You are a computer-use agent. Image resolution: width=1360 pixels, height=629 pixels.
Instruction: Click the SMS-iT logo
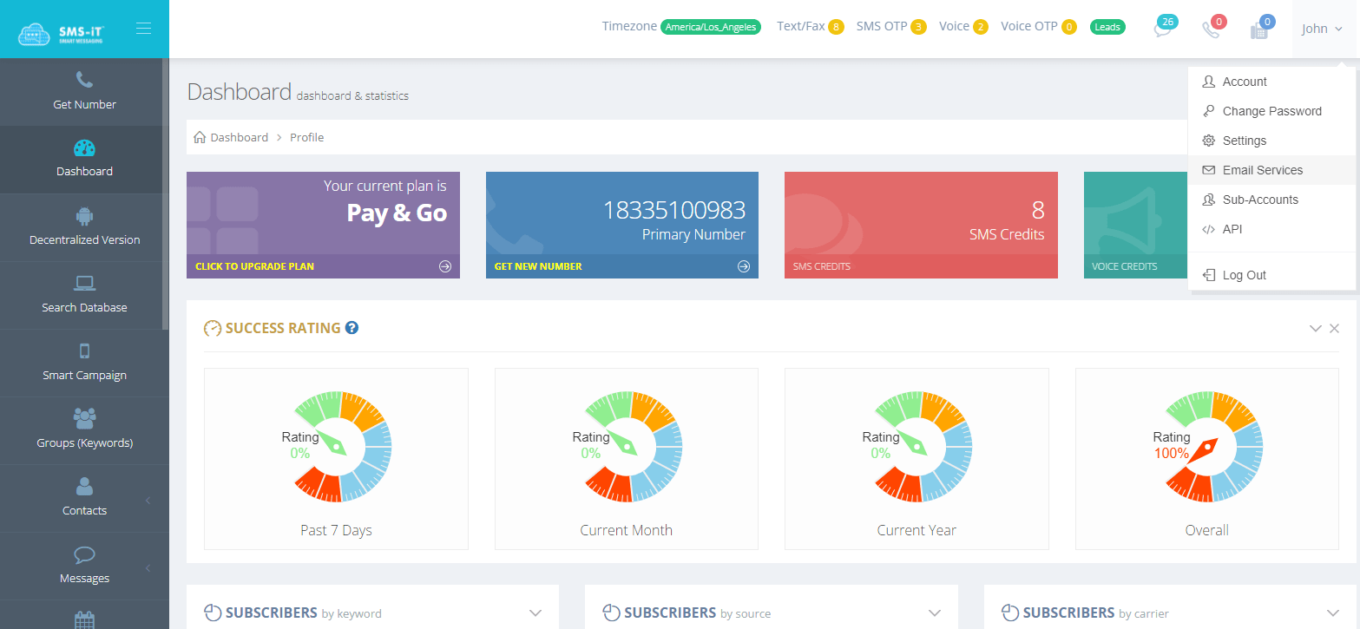coord(61,34)
